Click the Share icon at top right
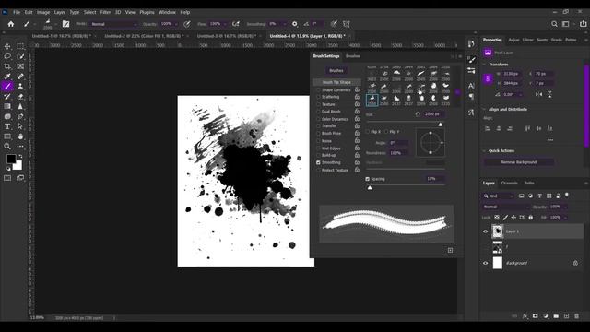Viewport: 590px width, 332px height. click(583, 24)
